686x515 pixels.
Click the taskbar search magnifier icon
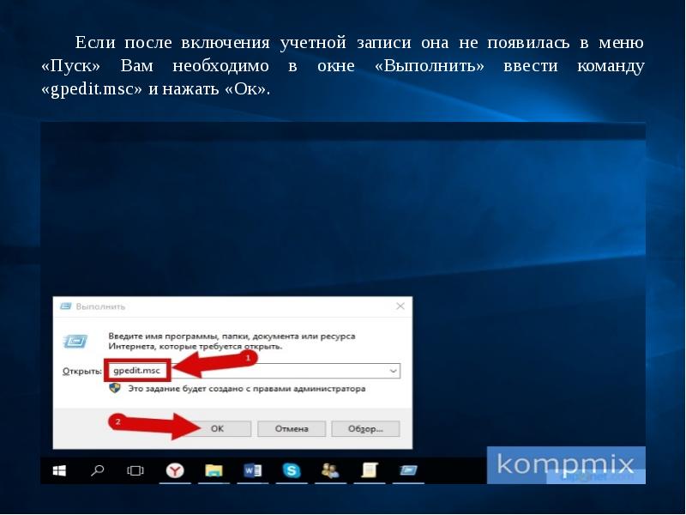coord(98,470)
